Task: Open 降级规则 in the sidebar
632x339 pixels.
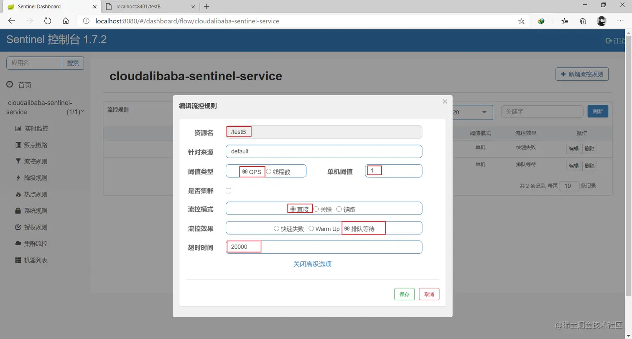Action: coord(36,178)
